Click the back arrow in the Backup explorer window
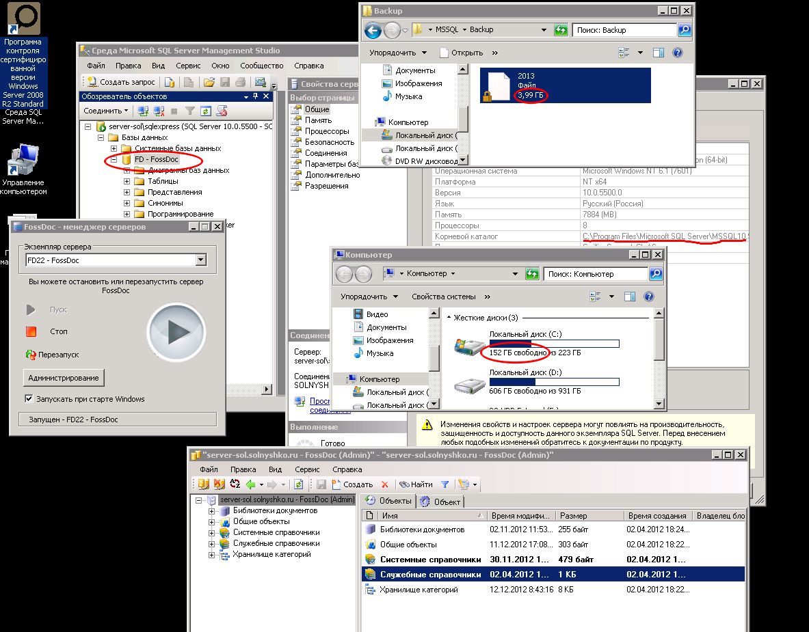 pos(373,31)
